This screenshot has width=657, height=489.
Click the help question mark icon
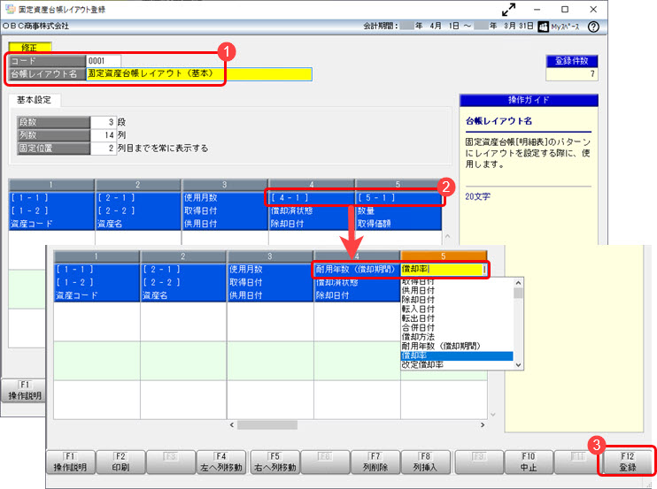[593, 27]
